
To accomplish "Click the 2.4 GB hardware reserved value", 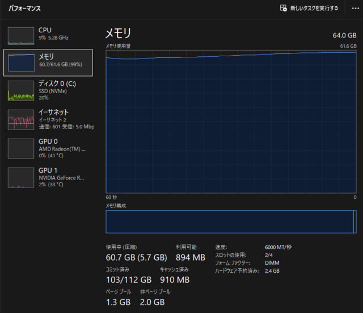I will (272, 271).
